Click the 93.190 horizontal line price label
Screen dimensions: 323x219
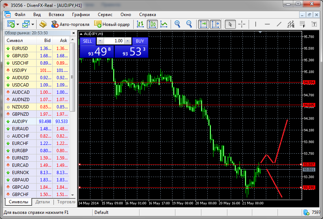(x=309, y=188)
